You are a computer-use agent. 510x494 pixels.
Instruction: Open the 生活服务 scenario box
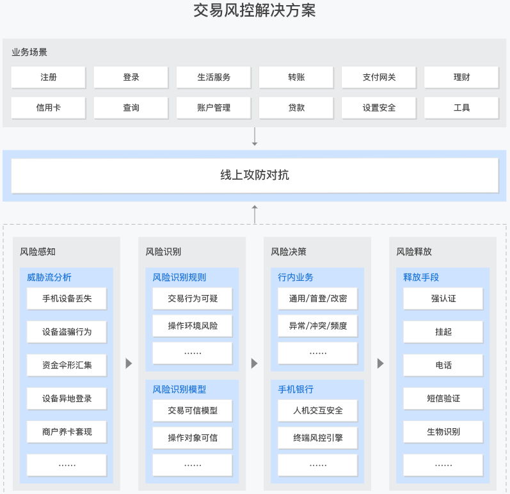214,77
